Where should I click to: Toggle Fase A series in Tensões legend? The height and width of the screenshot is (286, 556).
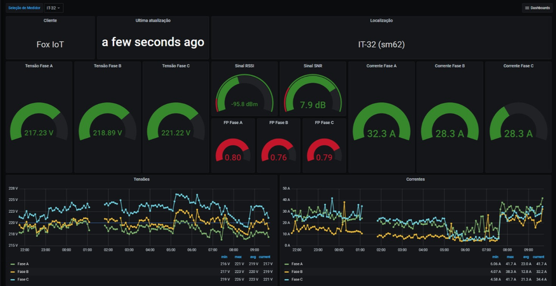pyautogui.click(x=23, y=264)
